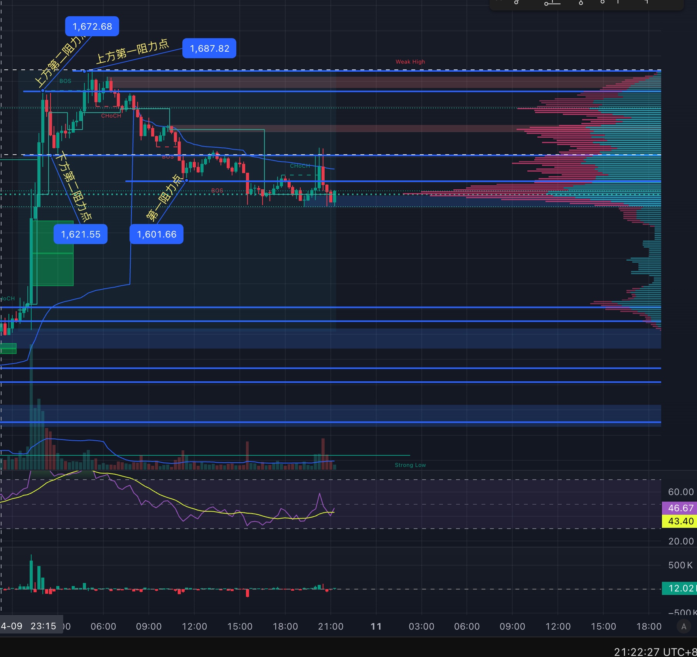Image resolution: width=697 pixels, height=657 pixels.
Task: Click the date 11 on time axis
Action: coord(376,627)
